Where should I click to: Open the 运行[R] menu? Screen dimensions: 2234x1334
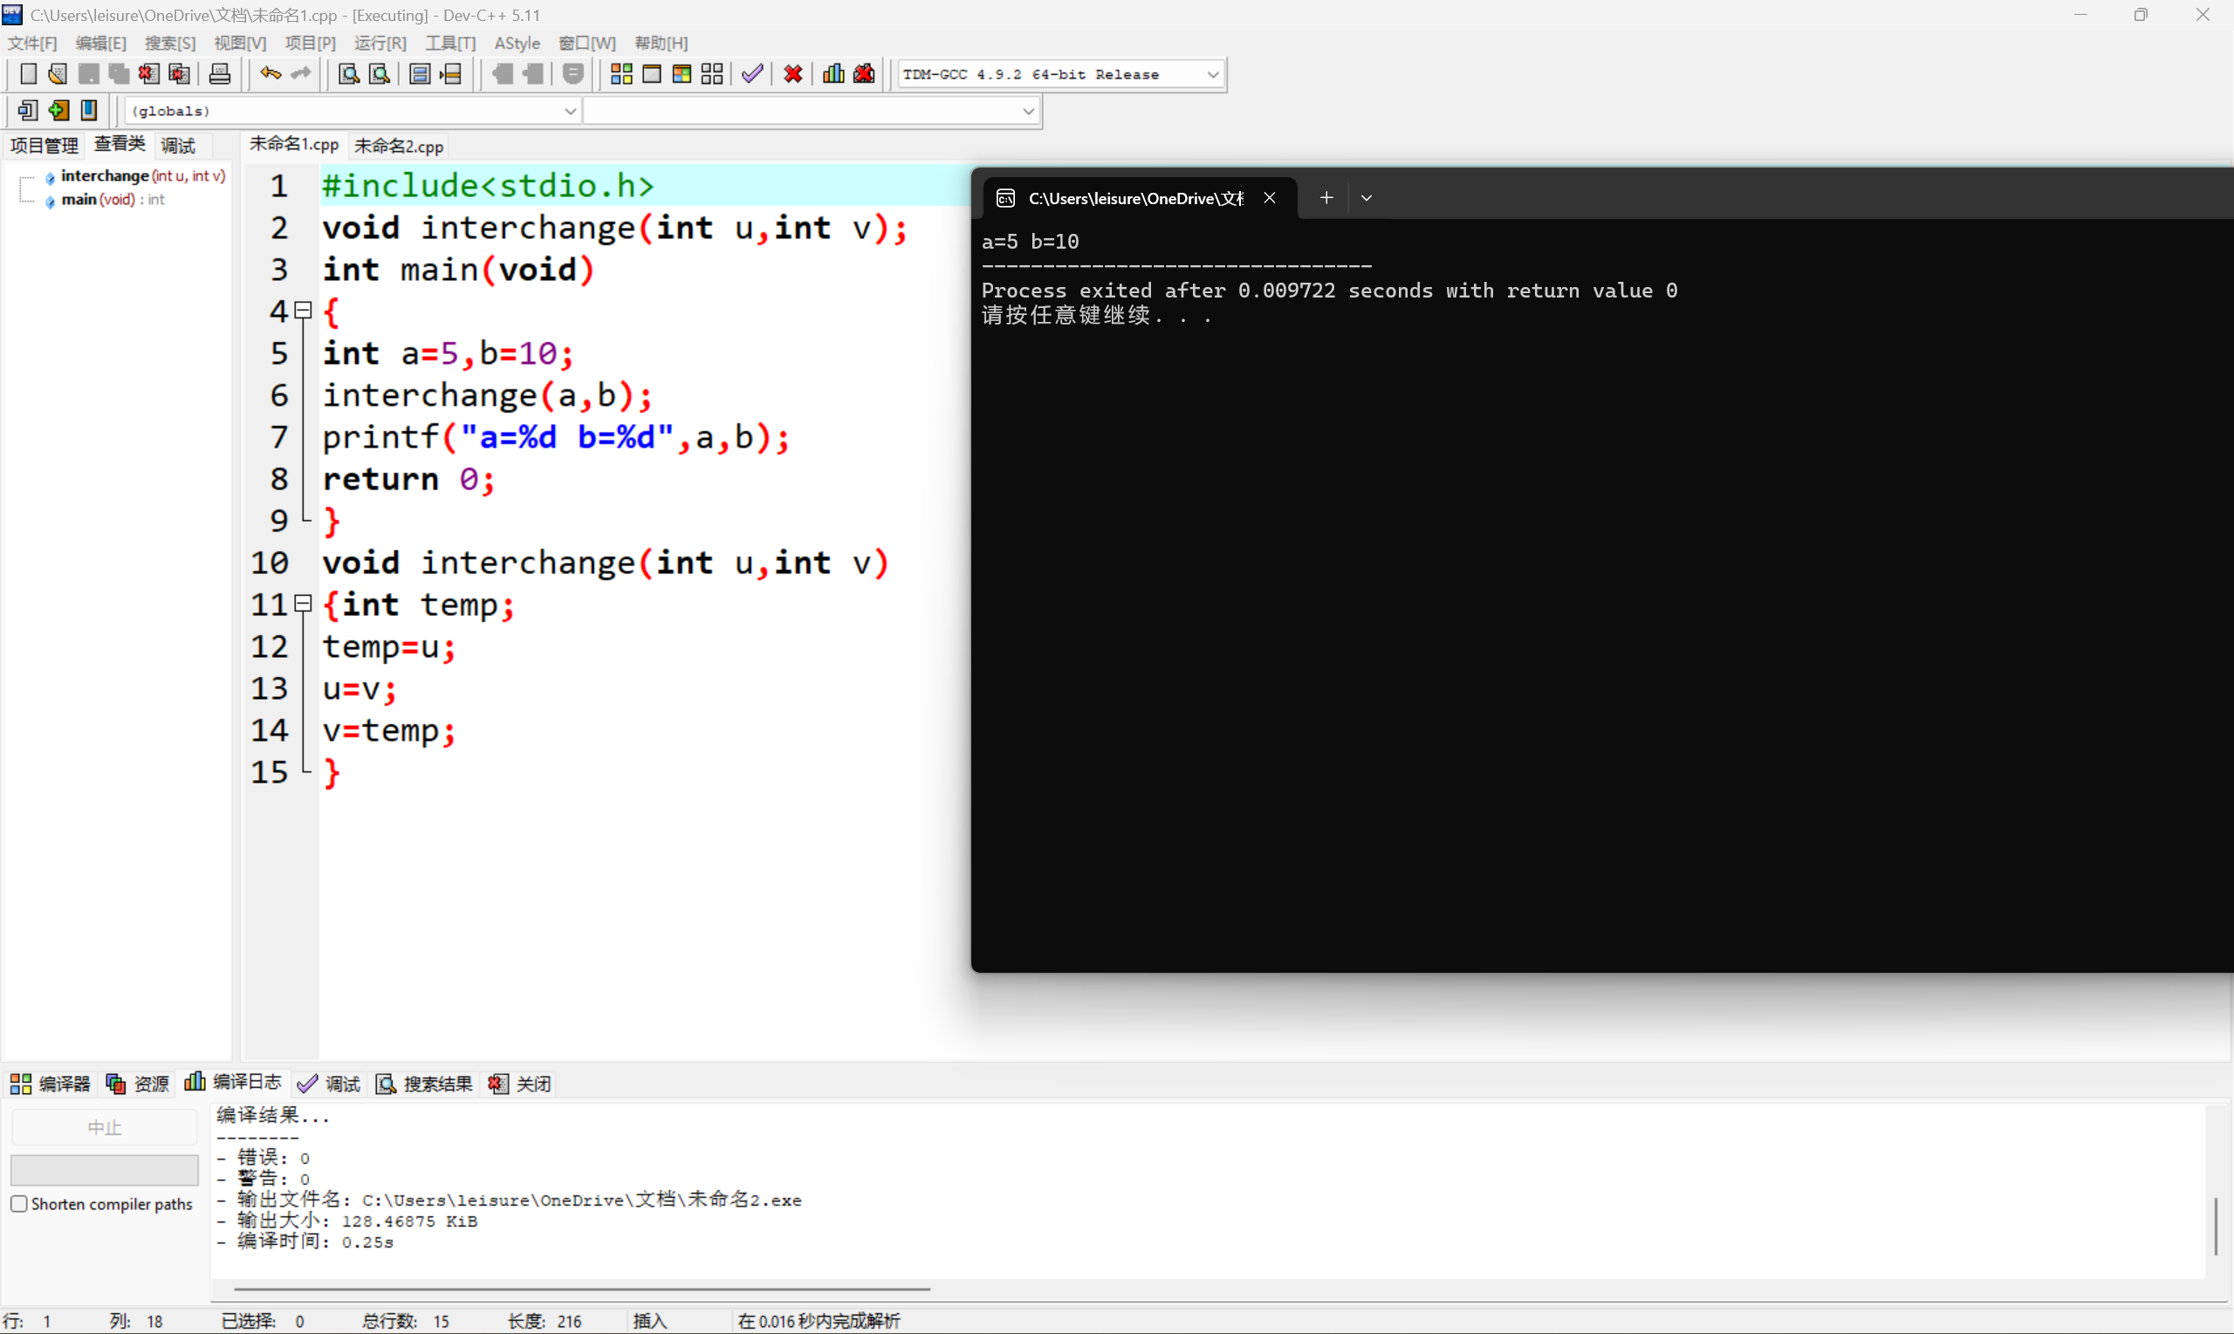380,42
